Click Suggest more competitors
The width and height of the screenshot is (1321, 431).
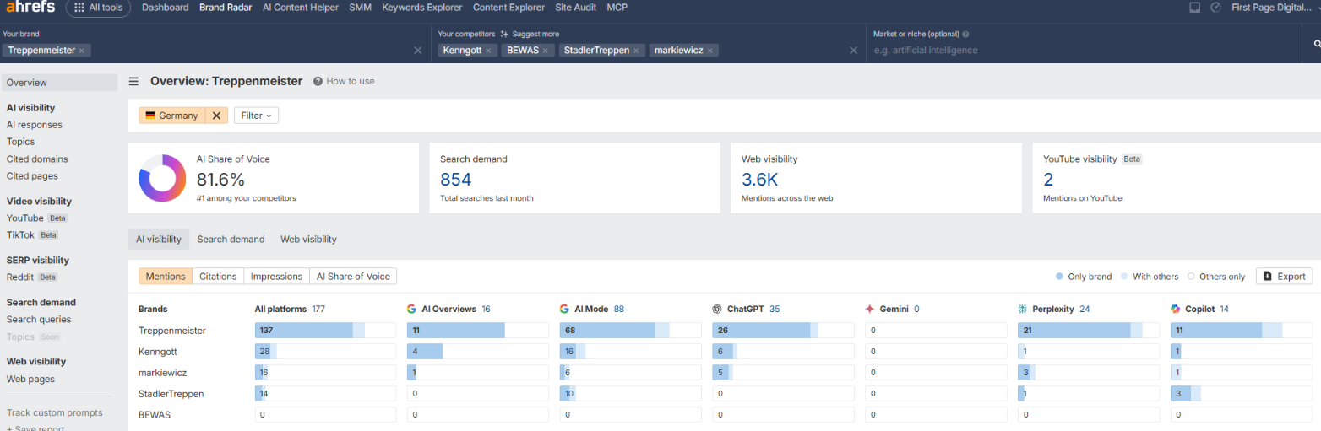(530, 35)
